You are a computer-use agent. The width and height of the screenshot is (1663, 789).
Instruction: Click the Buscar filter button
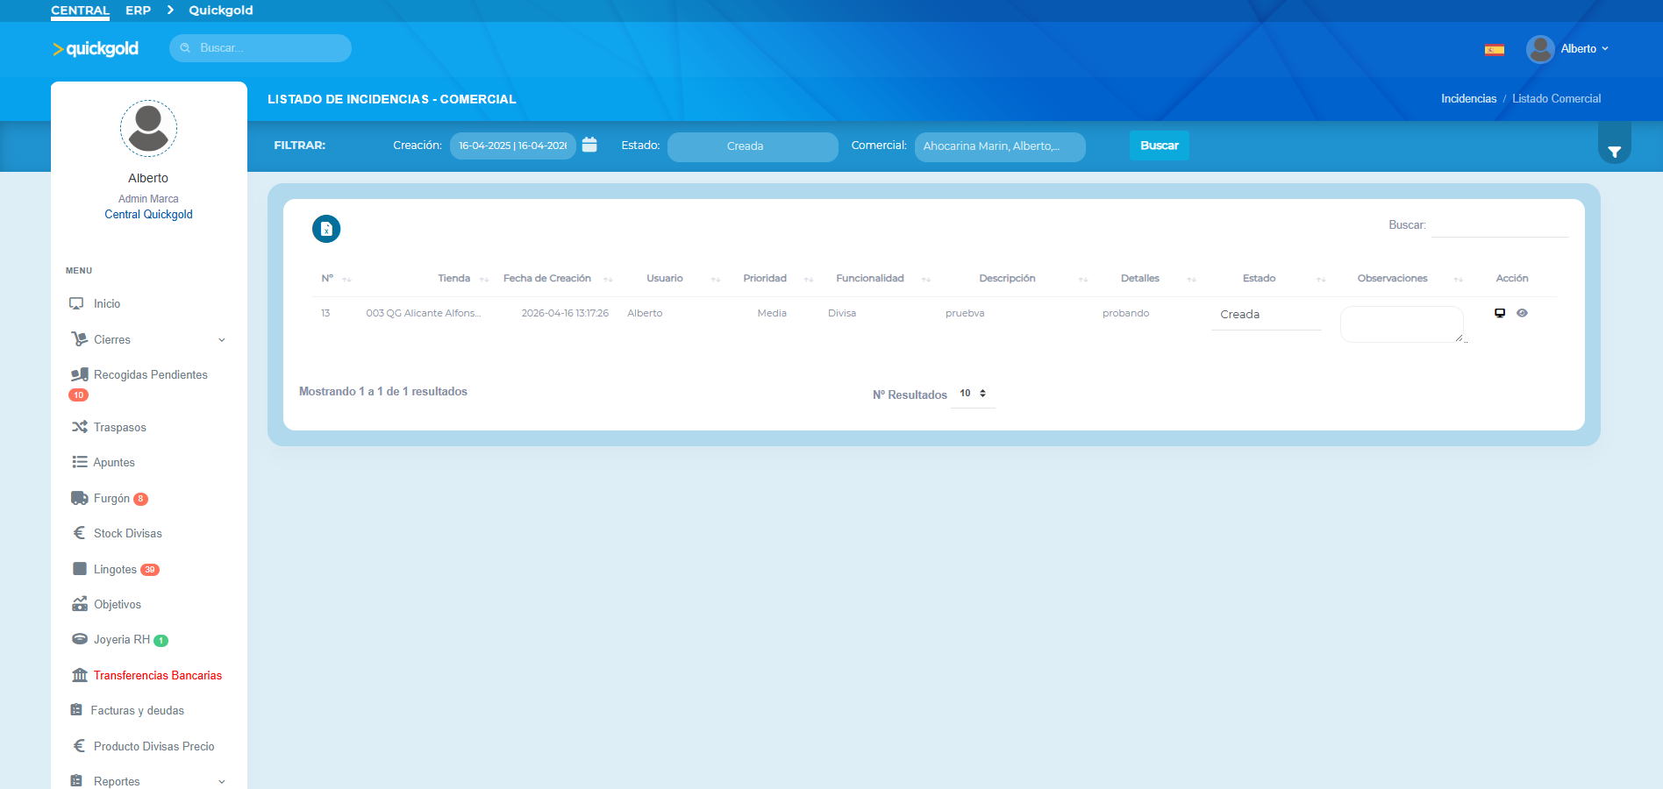1159,146
